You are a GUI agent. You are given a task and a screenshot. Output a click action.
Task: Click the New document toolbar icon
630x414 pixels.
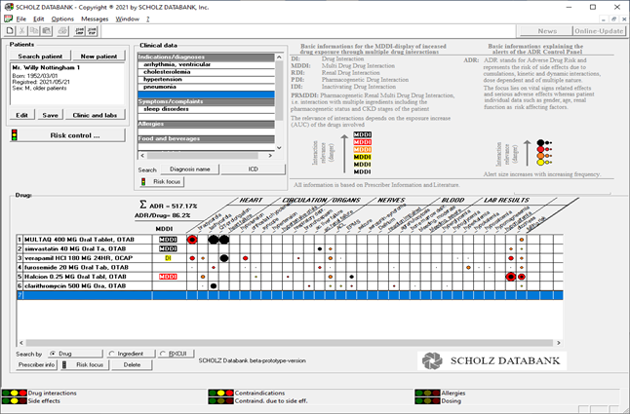click(10, 31)
